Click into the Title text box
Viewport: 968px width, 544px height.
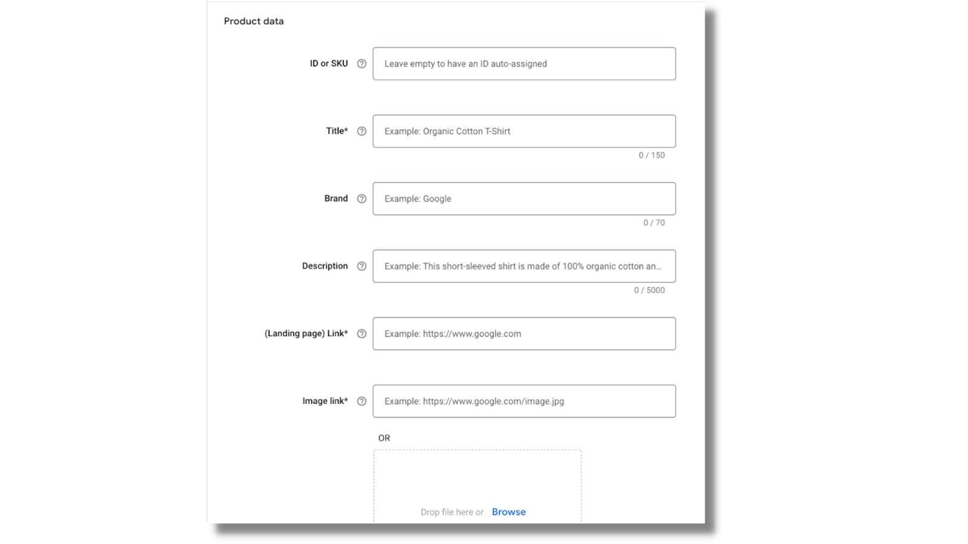click(524, 131)
